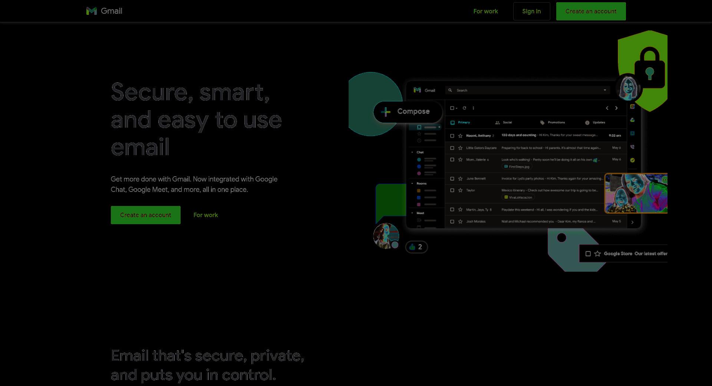The width and height of the screenshot is (712, 386).
Task: Click the Sign in button
Action: (x=531, y=11)
